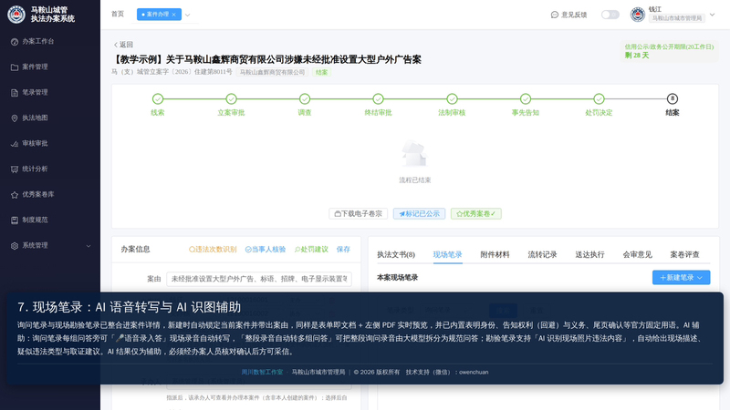Click the 标记已公示 button

point(419,214)
